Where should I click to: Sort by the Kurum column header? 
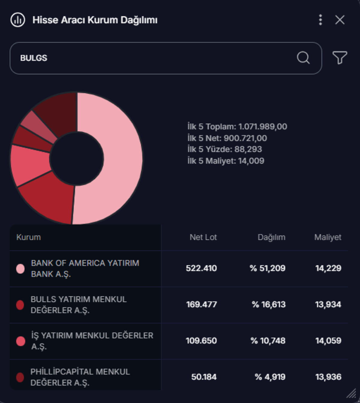pos(28,237)
